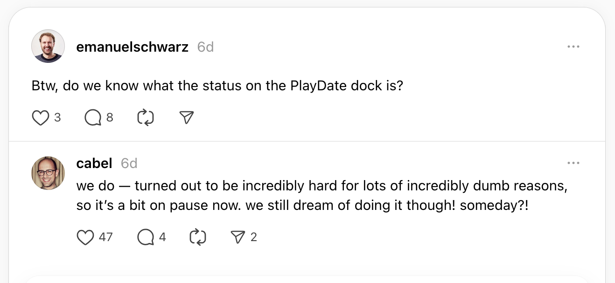Image resolution: width=615 pixels, height=283 pixels.
Task: Share emanuelschwarz's post via paper plane icon
Action: 187,118
